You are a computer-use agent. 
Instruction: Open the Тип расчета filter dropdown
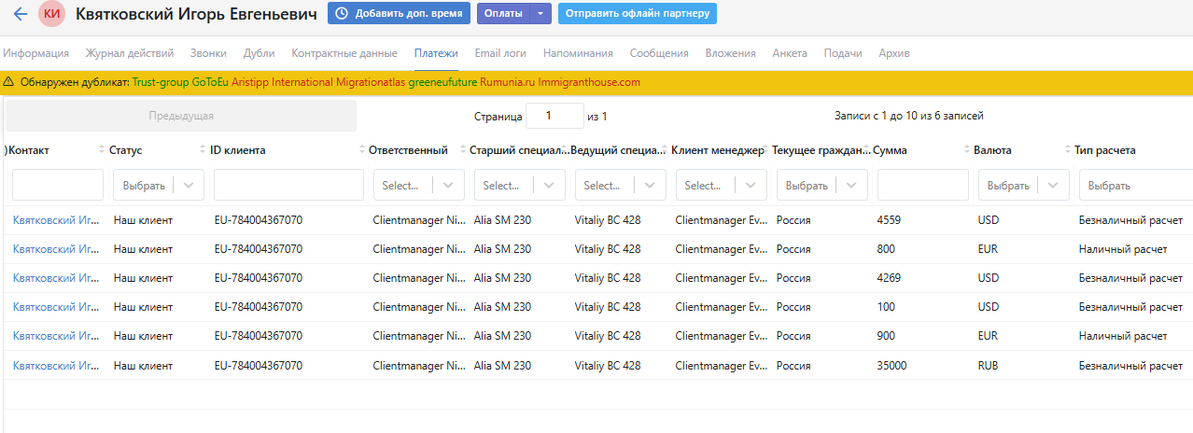point(1135,185)
